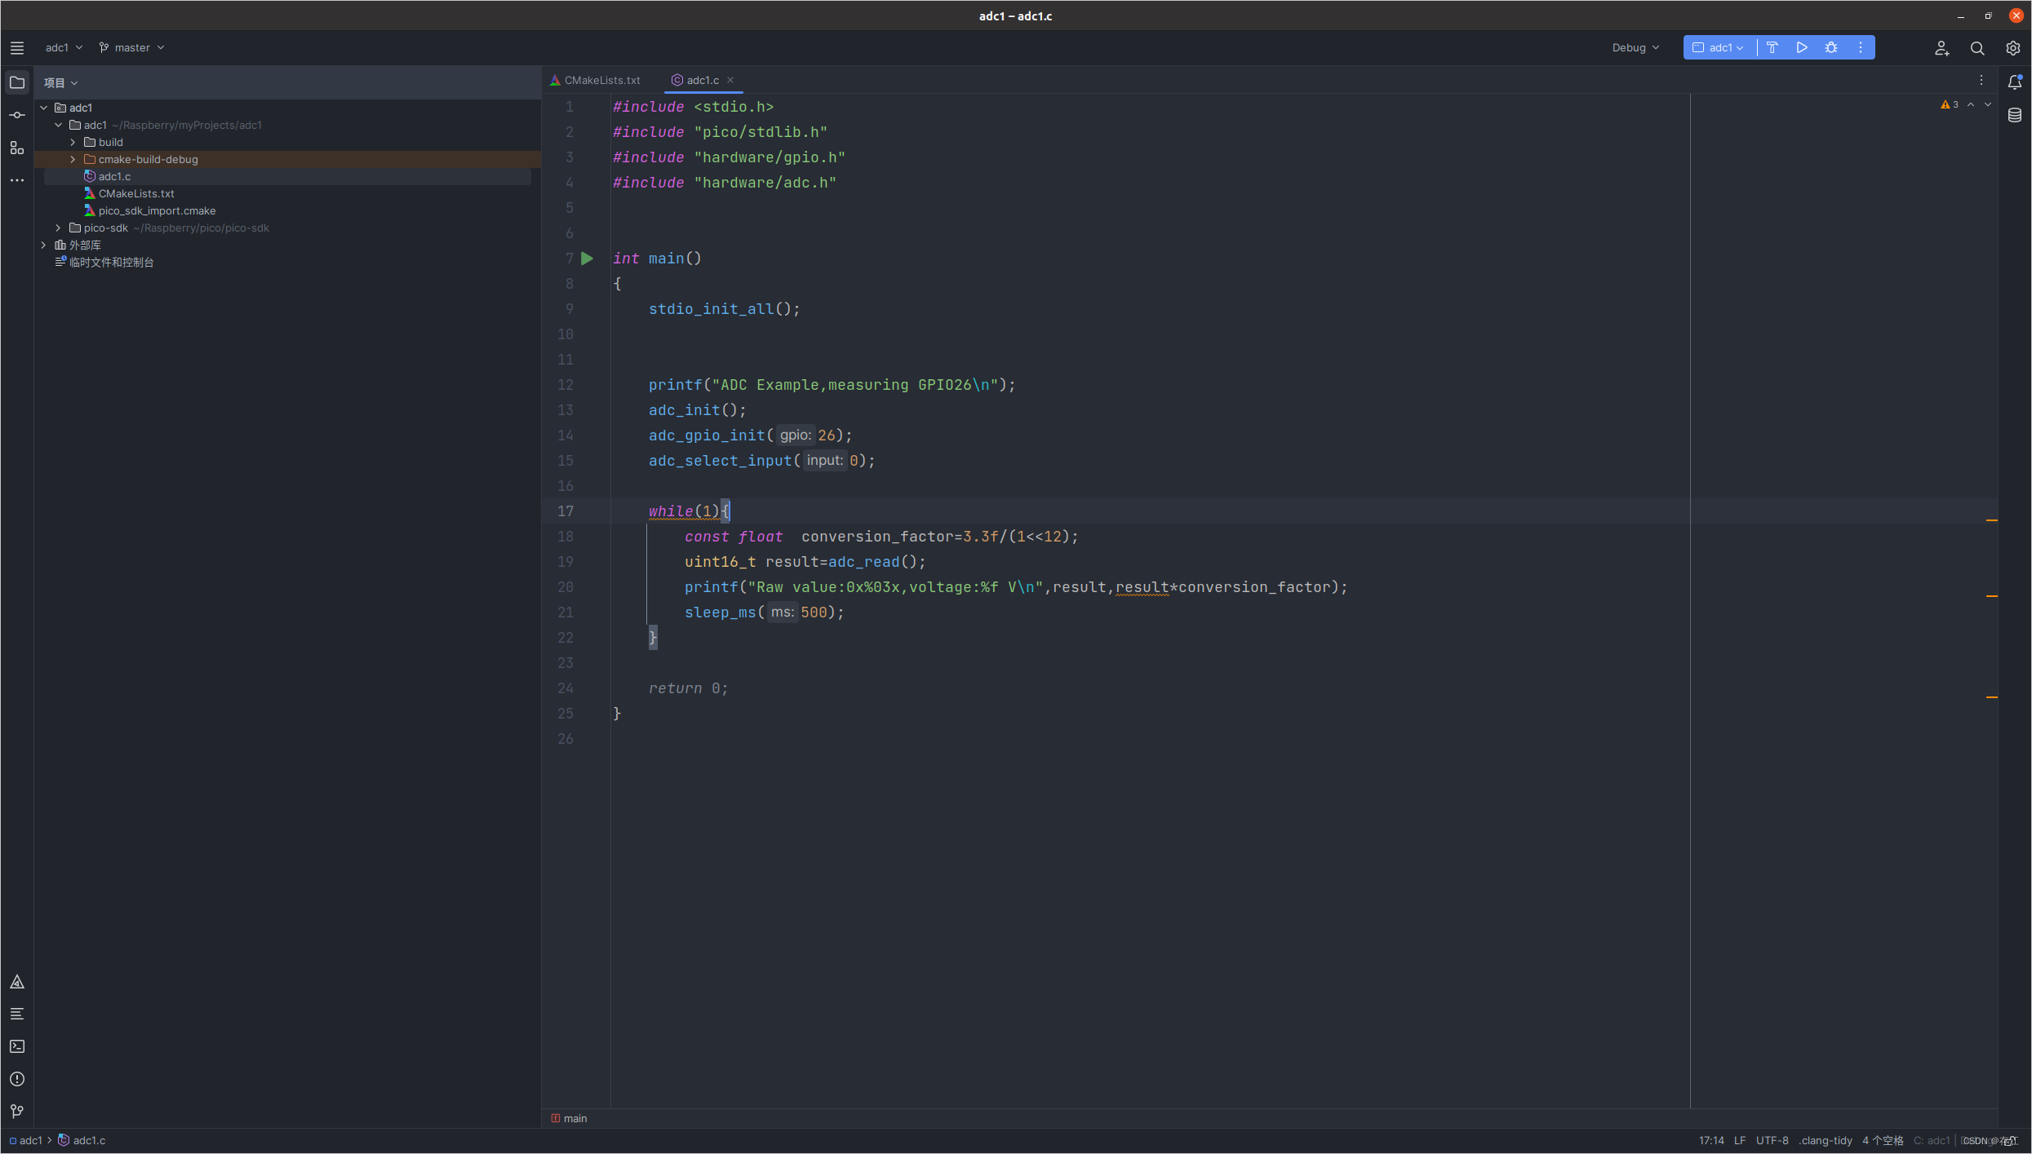Image resolution: width=2032 pixels, height=1154 pixels.
Task: Start debugging with the bug icon
Action: click(1830, 47)
